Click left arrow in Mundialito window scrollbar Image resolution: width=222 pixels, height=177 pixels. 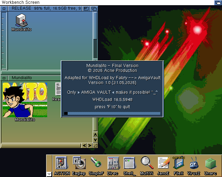pyautogui.click(x=84, y=146)
